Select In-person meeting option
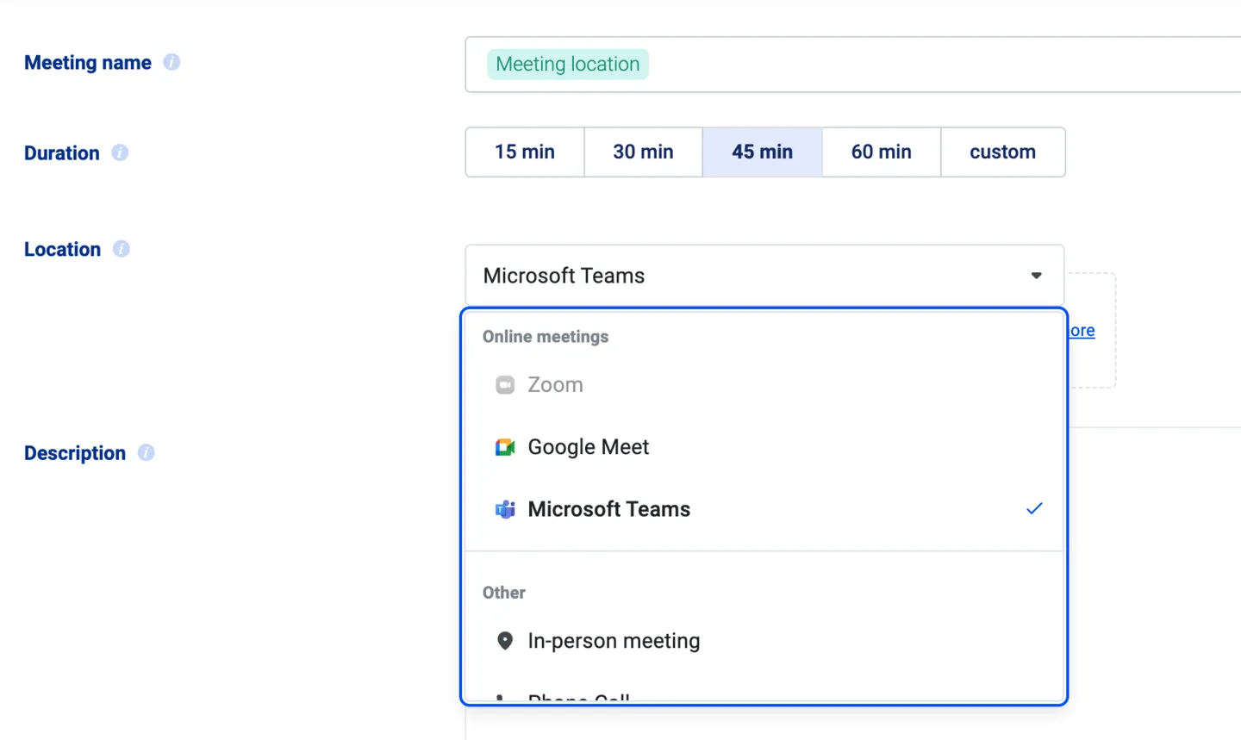Image resolution: width=1241 pixels, height=740 pixels. point(764,641)
